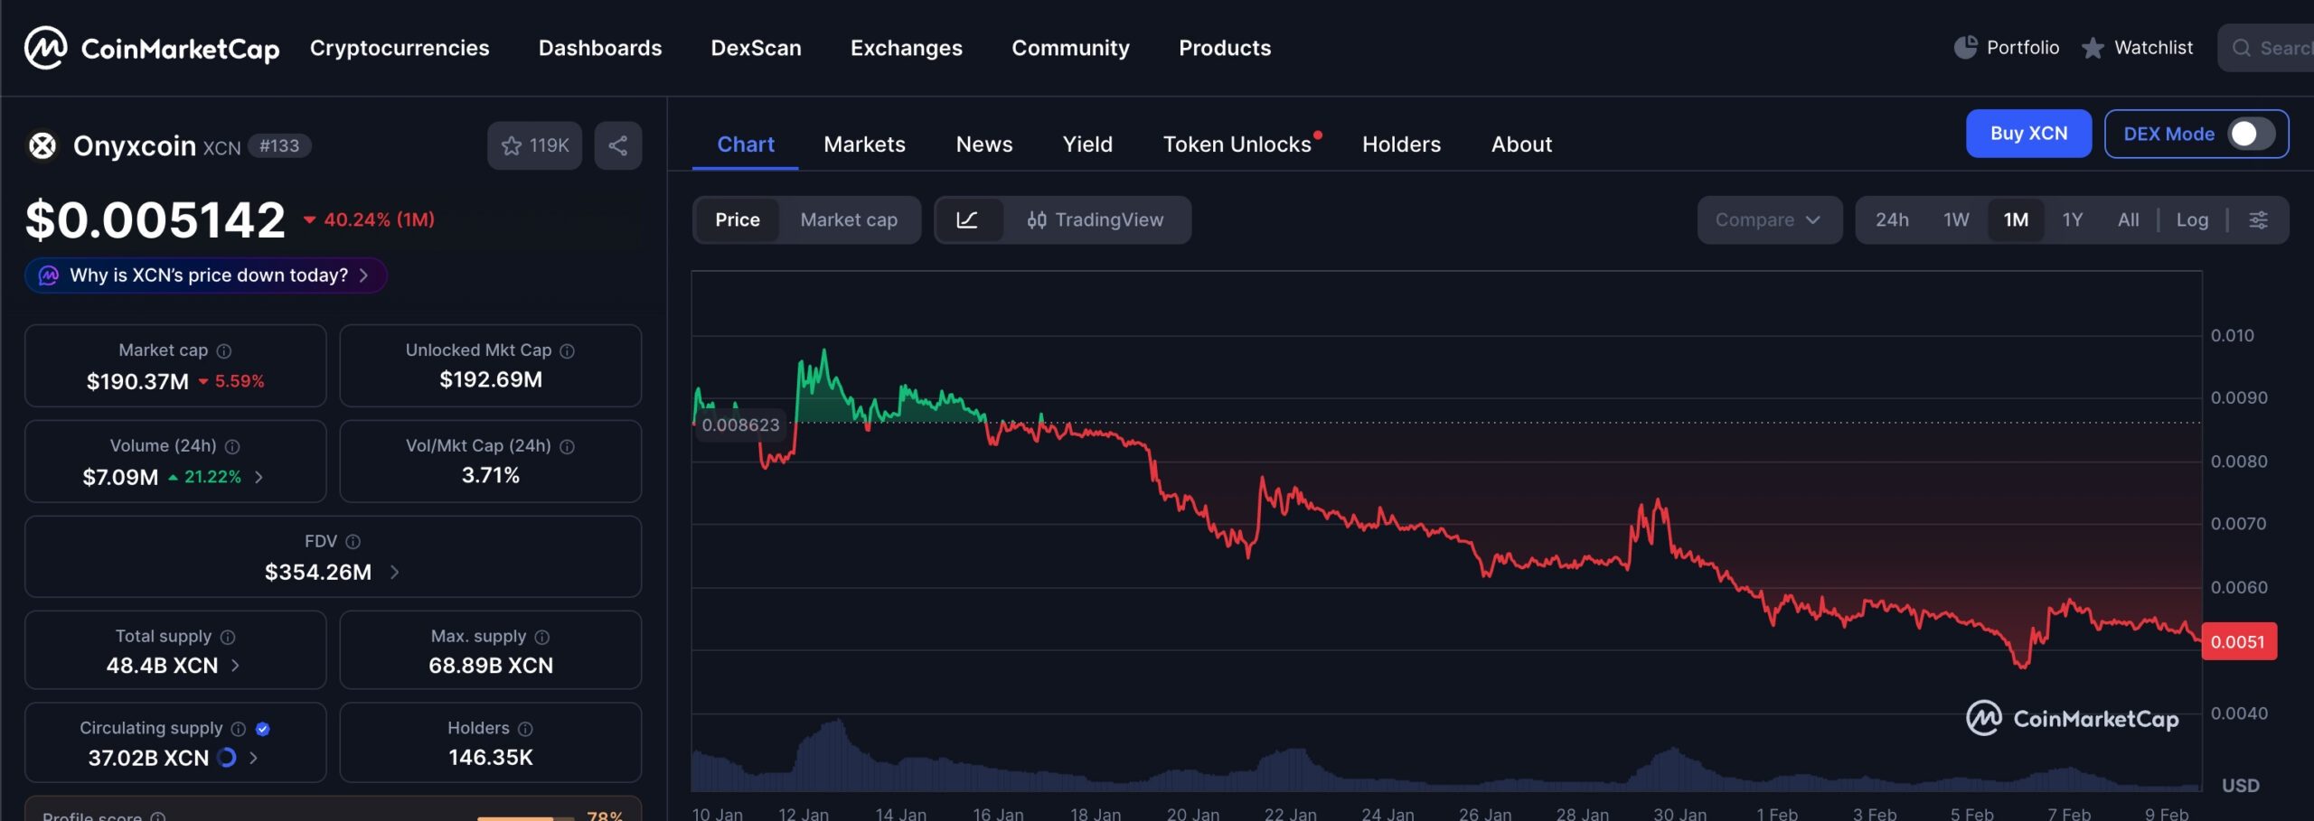Image resolution: width=2314 pixels, height=821 pixels.
Task: Open the Cryptocurrencies menu
Action: point(400,48)
